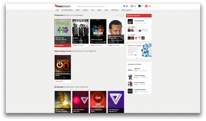Click the Jessica Harlow avatar
Viewport: 206px width, 121px height.
(130, 84)
